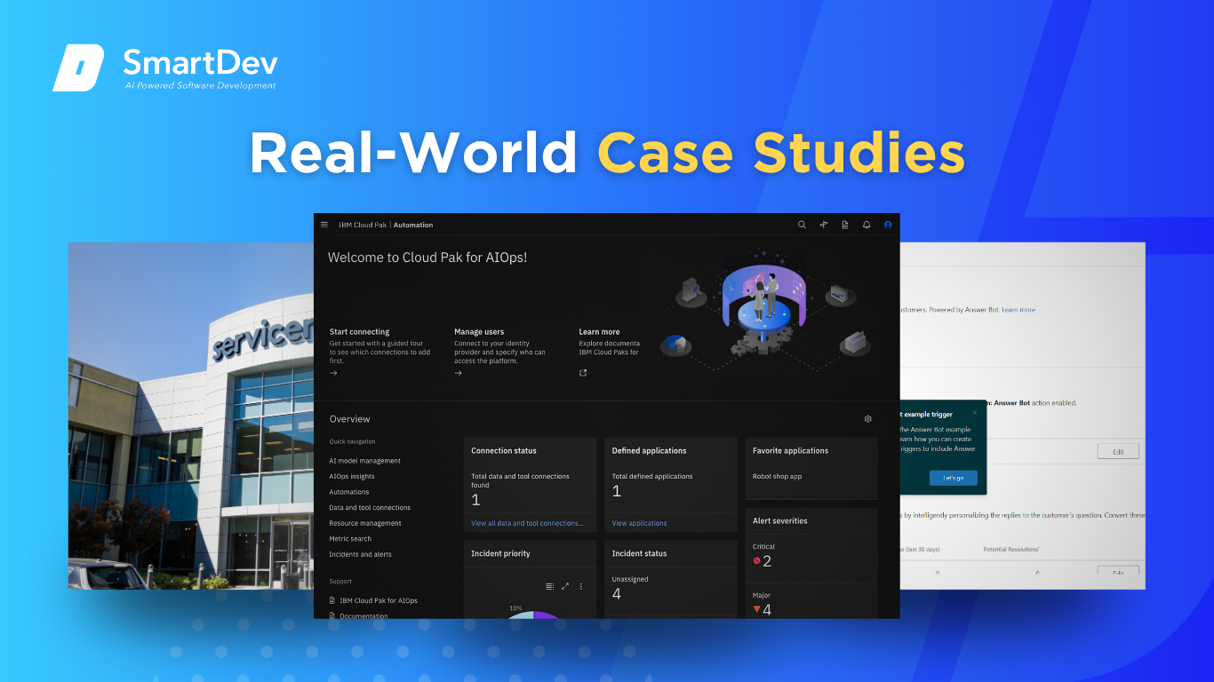Viewport: 1214px width, 682px height.
Task: Open IBM Cloud Pak for AIOps support link
Action: point(379,600)
